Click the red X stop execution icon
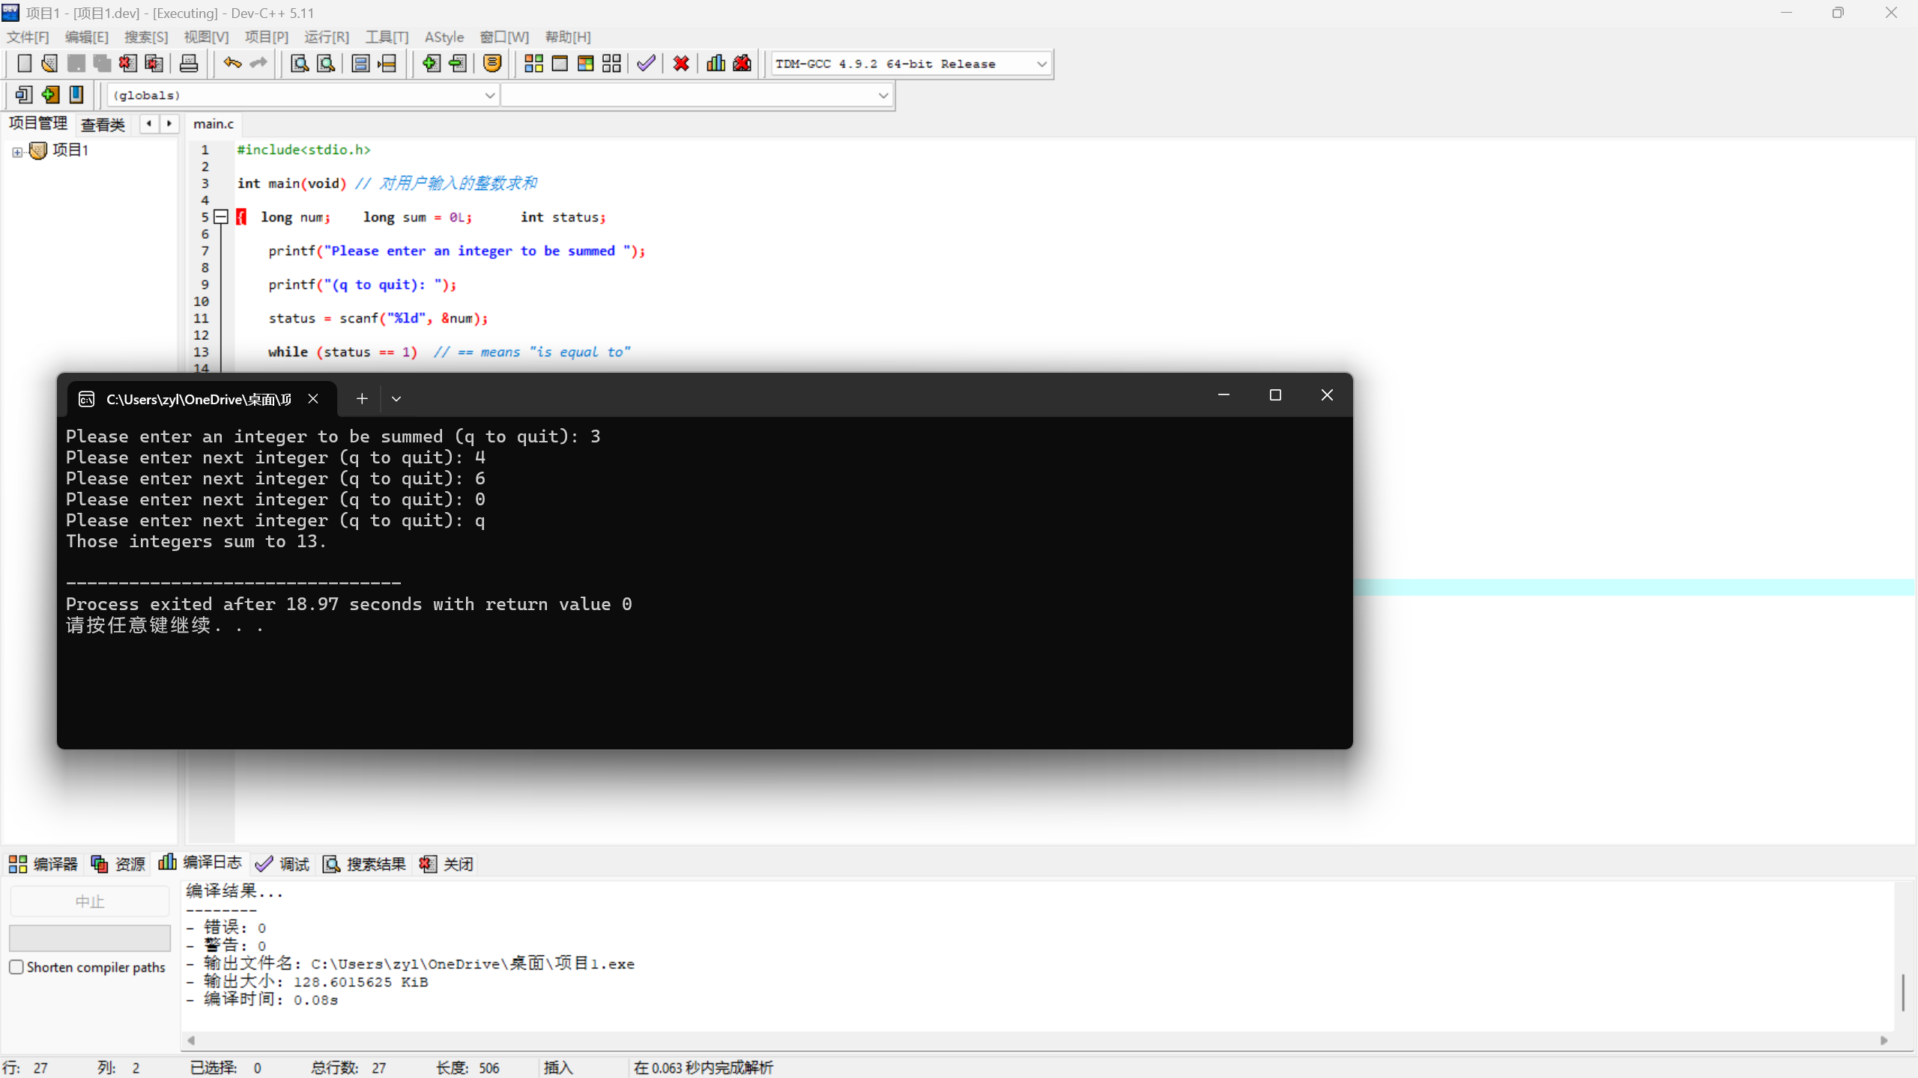 (x=681, y=64)
